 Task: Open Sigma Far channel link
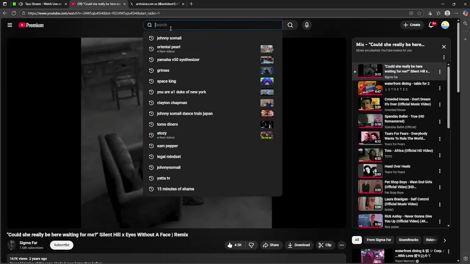coord(28,243)
